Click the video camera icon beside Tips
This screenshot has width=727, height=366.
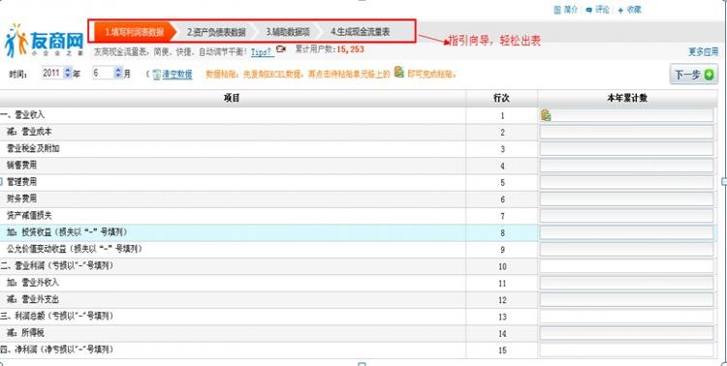281,48
